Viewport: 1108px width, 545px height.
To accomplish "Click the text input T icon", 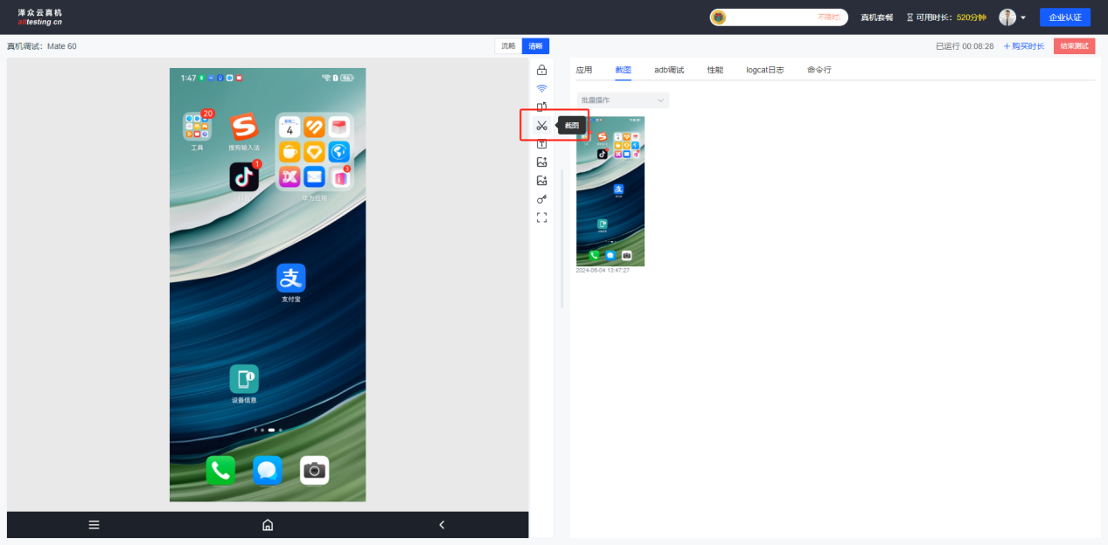I will [541, 144].
